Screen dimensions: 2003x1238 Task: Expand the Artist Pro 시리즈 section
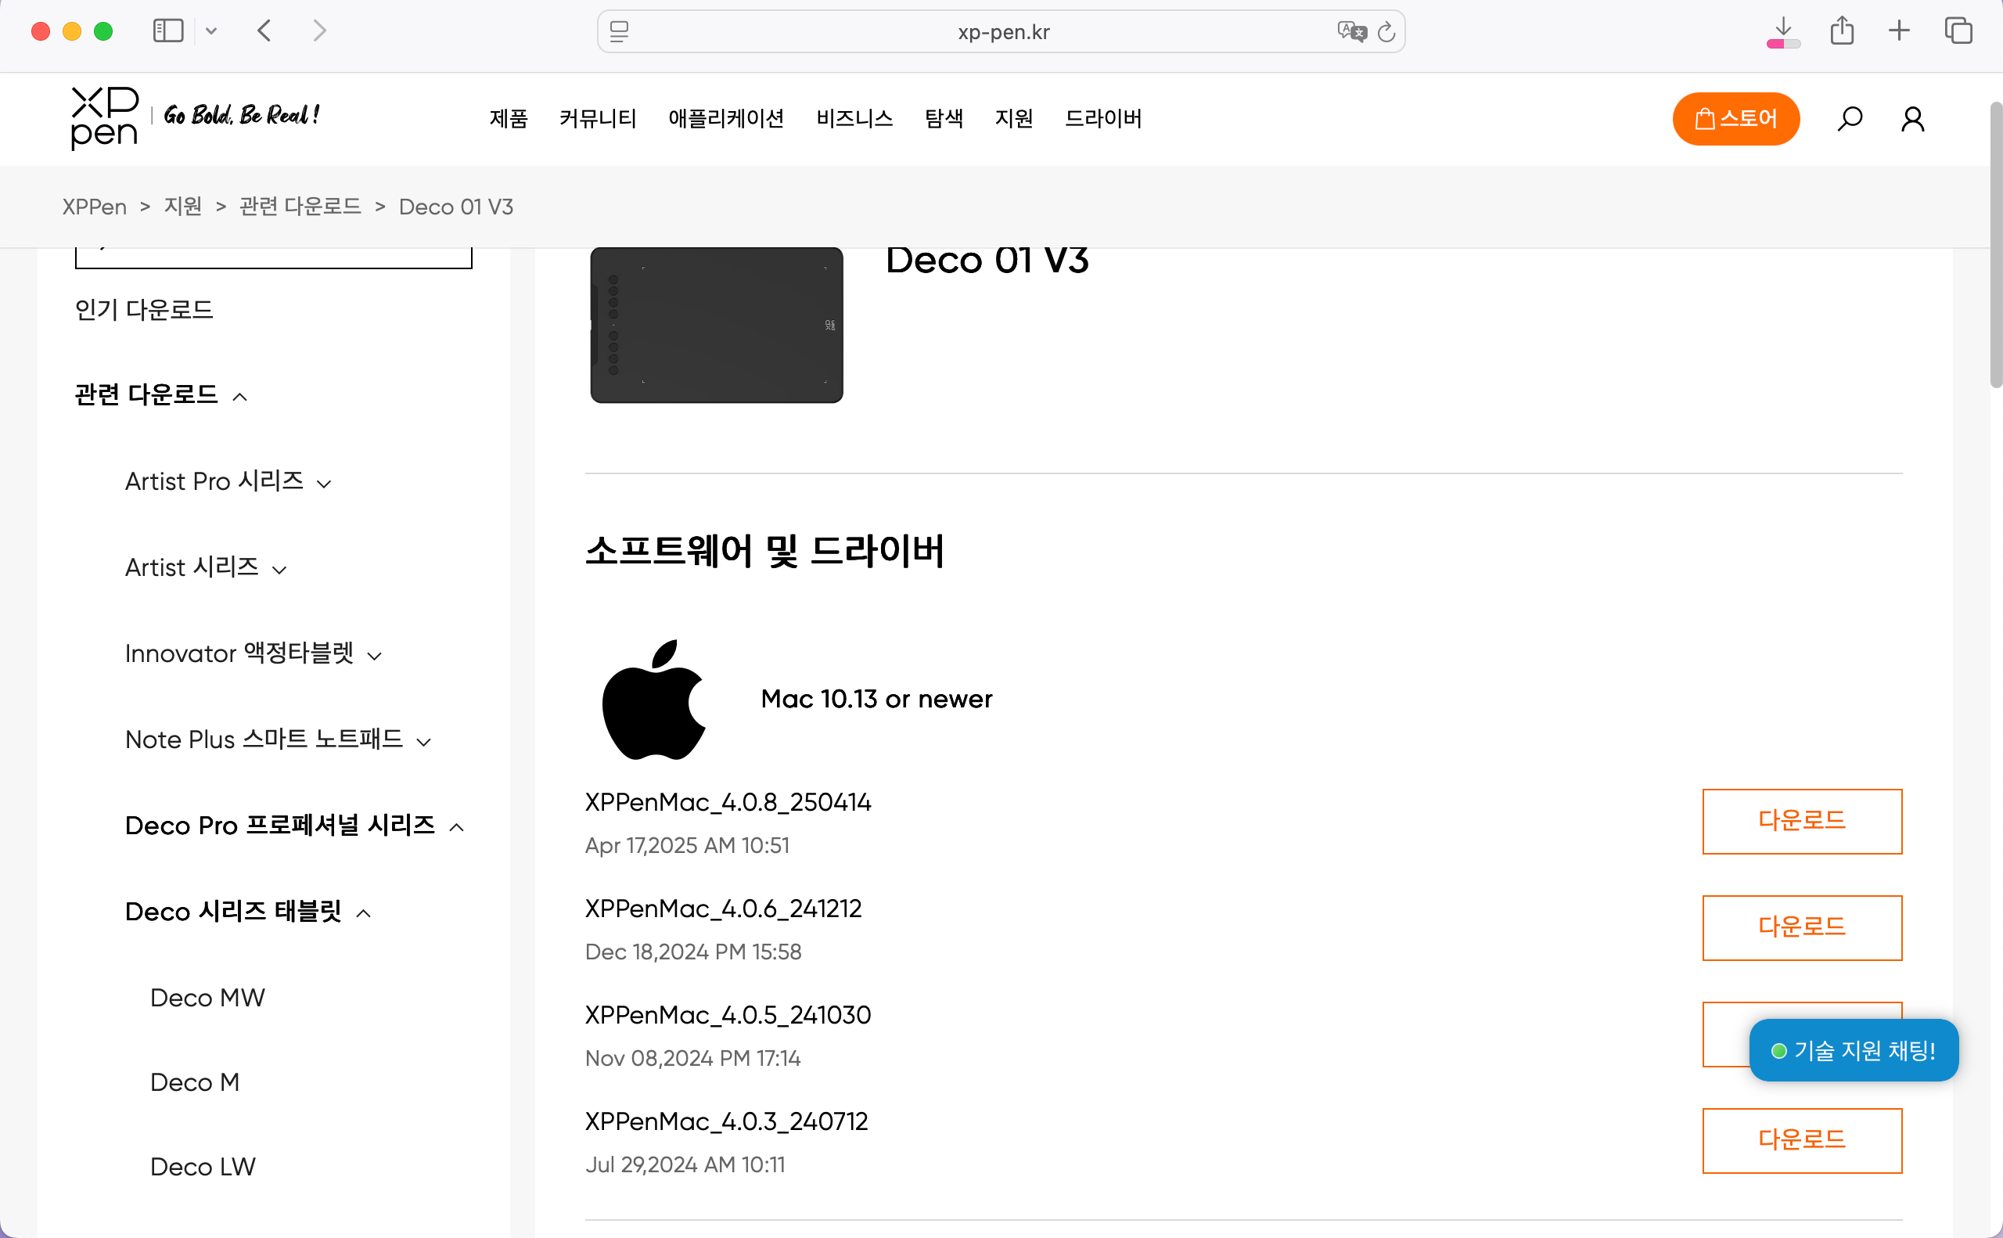[x=228, y=481]
